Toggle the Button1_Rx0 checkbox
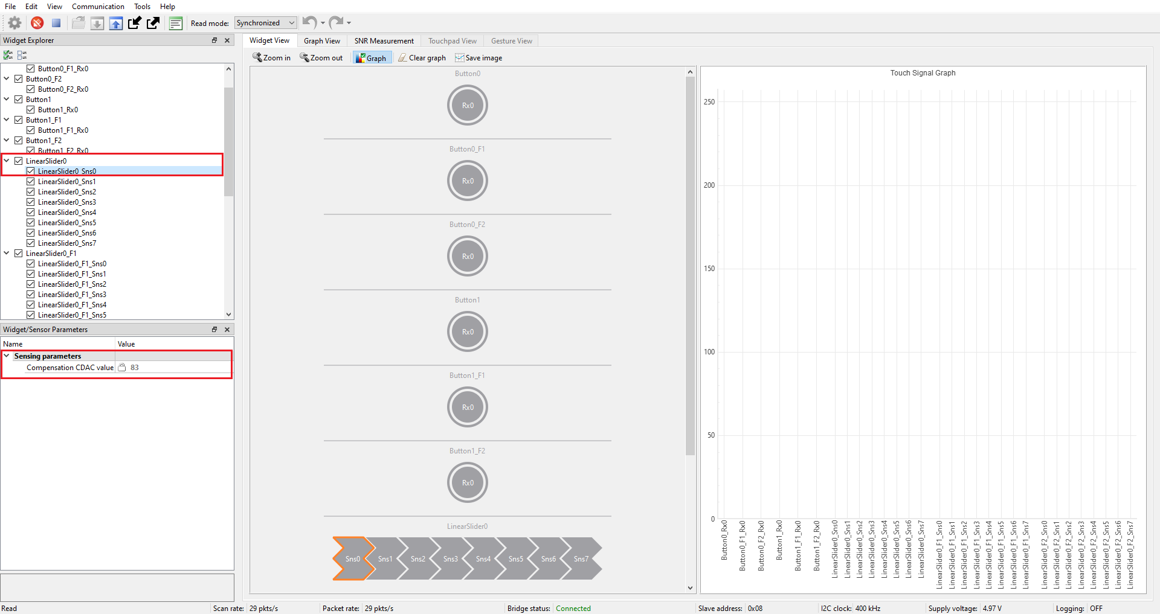The height and width of the screenshot is (614, 1160). coord(31,110)
